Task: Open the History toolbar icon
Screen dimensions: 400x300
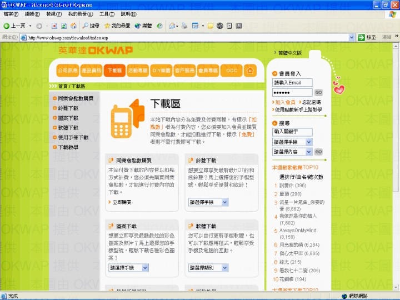Action: coord(159,26)
